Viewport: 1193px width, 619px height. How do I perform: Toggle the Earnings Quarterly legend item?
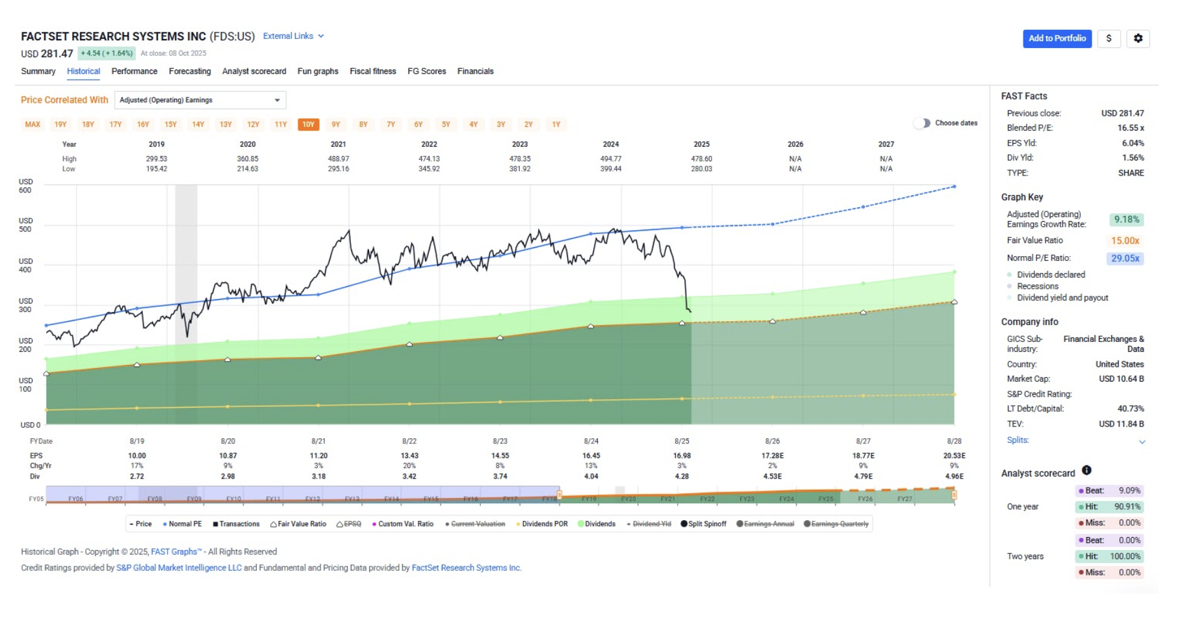pos(836,524)
